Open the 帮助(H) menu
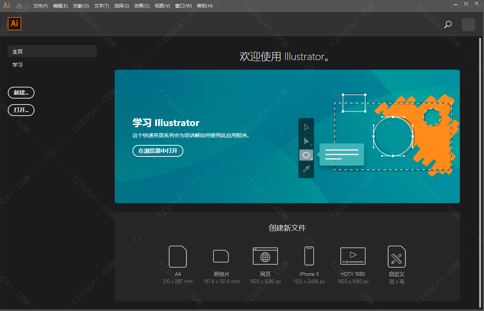 point(205,6)
